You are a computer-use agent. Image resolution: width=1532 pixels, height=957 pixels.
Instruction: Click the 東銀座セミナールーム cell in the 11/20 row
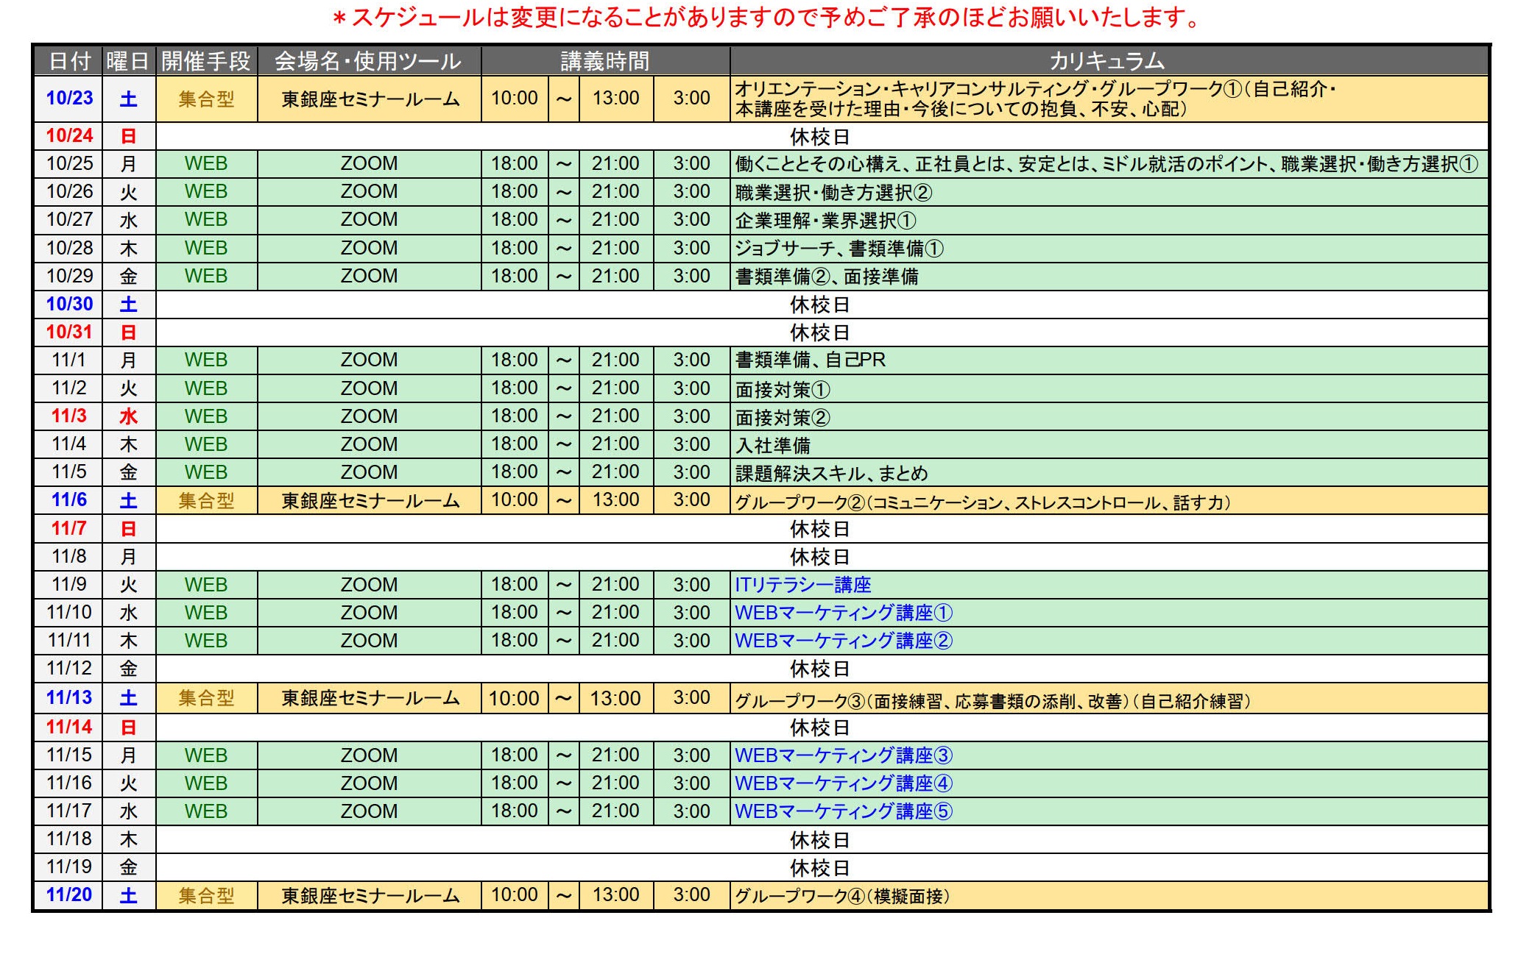point(369,895)
